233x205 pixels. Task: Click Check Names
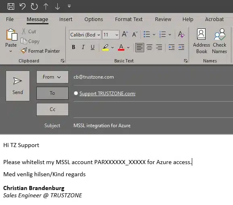tap(220, 41)
